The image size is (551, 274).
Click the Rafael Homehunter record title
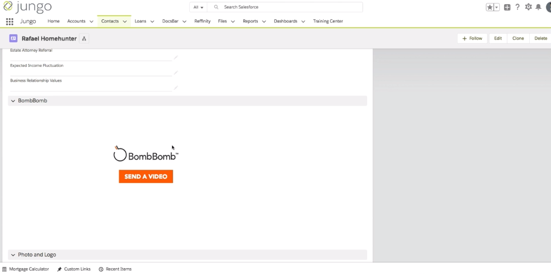pos(49,39)
